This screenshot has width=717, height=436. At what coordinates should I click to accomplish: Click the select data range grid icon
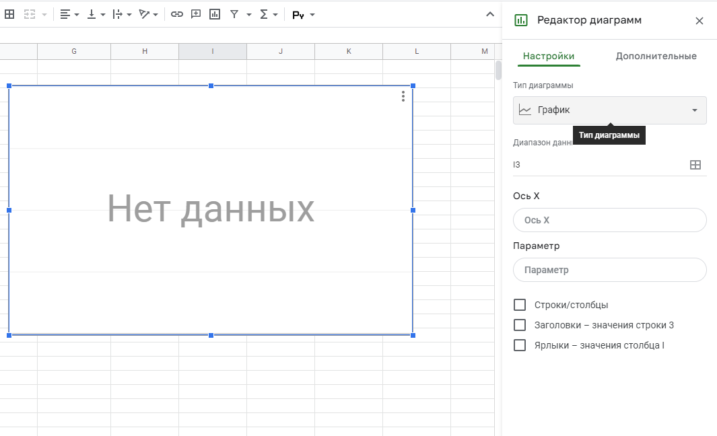[x=695, y=165]
